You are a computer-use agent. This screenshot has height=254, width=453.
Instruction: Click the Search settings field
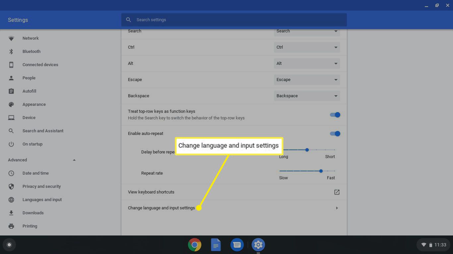234,20
